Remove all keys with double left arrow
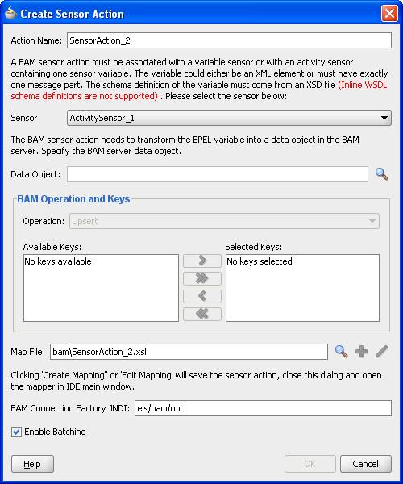Viewport: 403px width, 484px height. (202, 315)
